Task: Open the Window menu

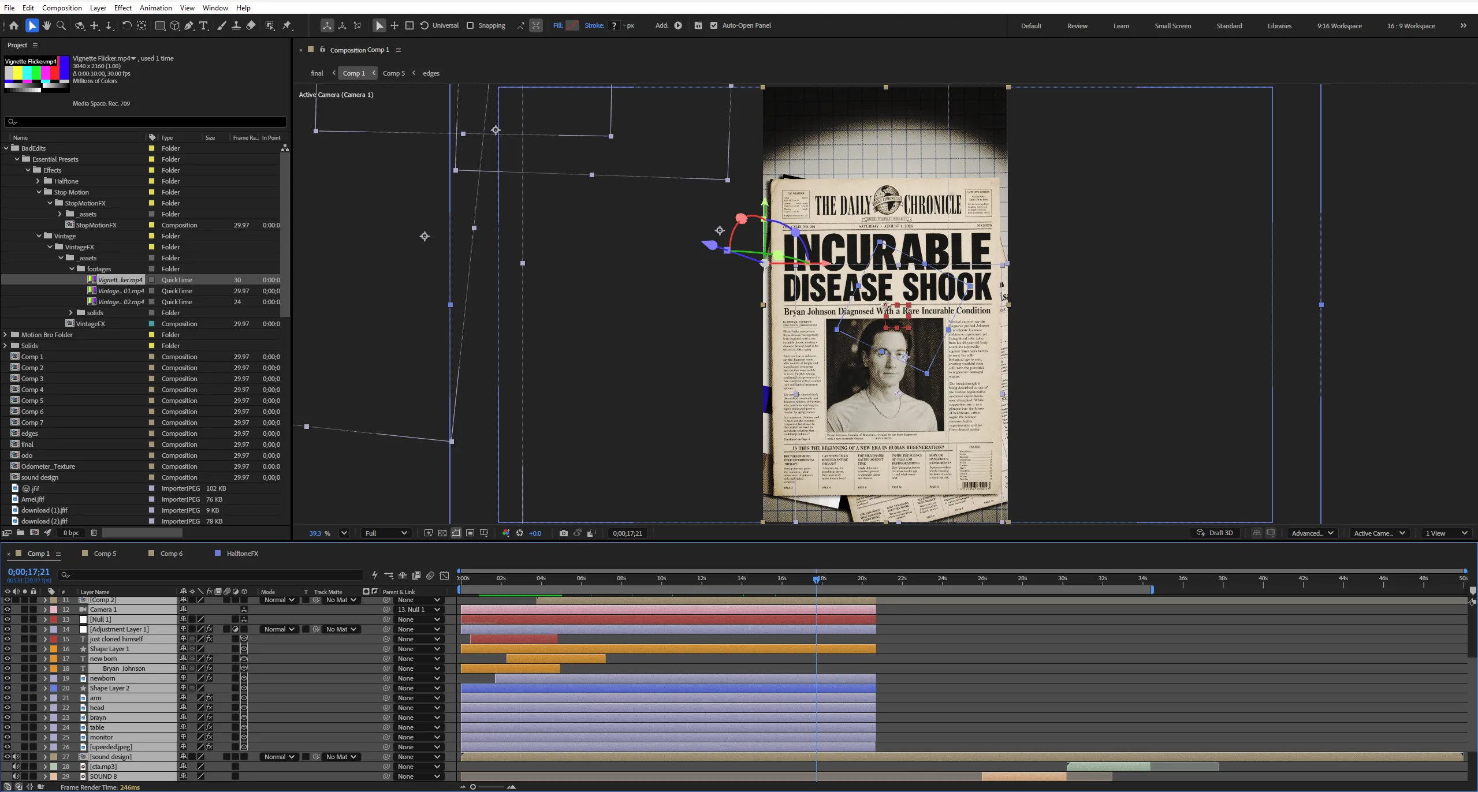Action: coord(215,8)
